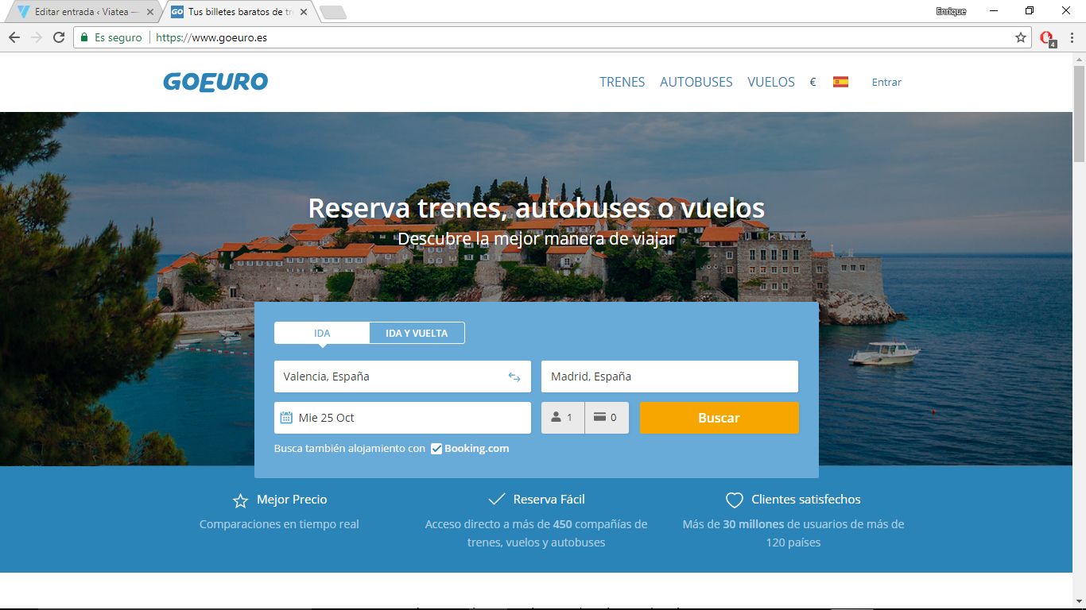Open the TRENES menu item
The width and height of the screenshot is (1086, 610).
click(x=622, y=82)
